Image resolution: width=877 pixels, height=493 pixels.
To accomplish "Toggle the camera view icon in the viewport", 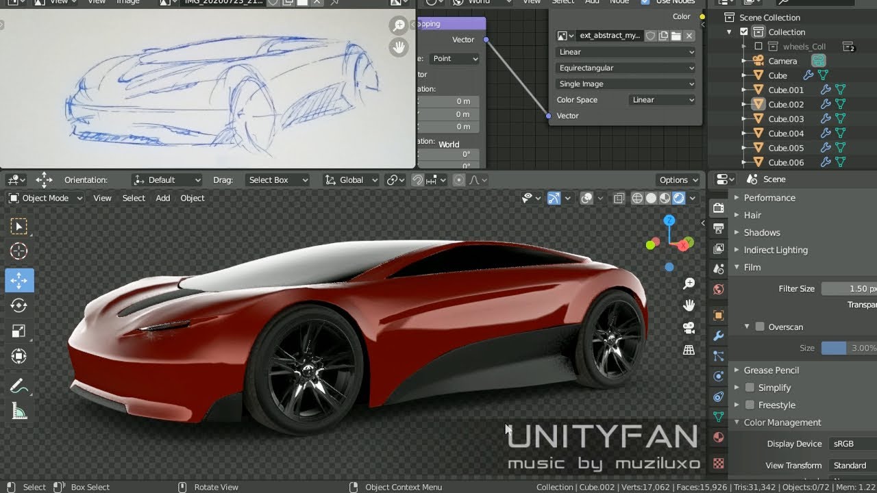I will pos(689,327).
